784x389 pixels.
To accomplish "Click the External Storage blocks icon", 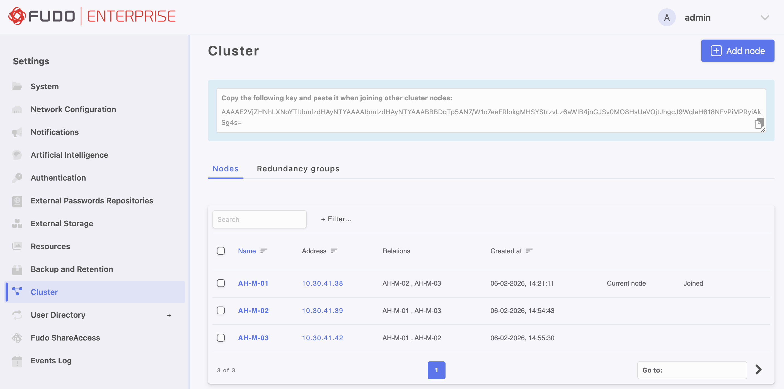I will [17, 223].
